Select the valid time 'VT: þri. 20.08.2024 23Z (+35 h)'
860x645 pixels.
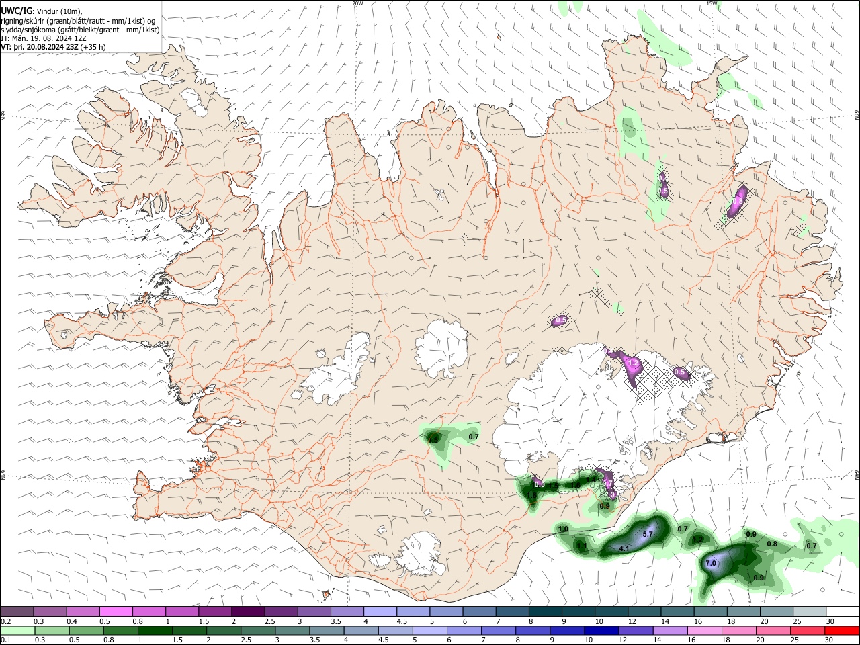tap(53, 47)
